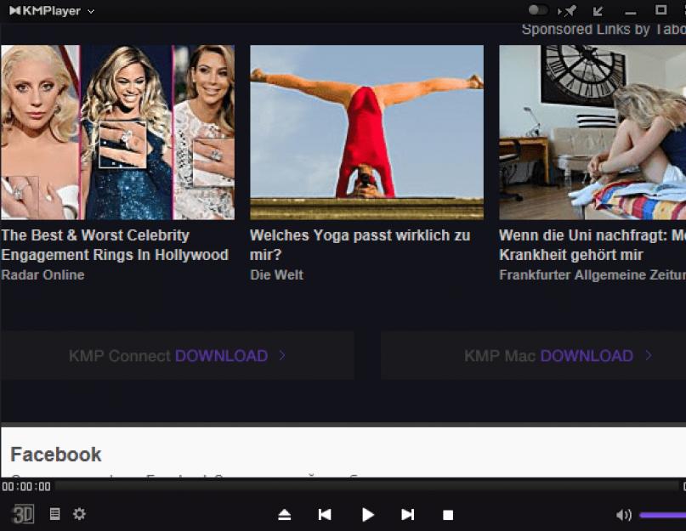The height and width of the screenshot is (531, 686).
Task: Click the 00:00:00 elapsed time display
Action: click(x=26, y=486)
